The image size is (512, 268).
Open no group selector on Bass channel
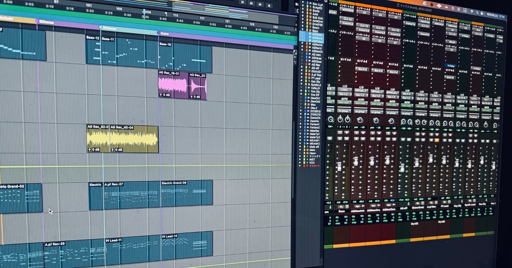click(x=344, y=111)
